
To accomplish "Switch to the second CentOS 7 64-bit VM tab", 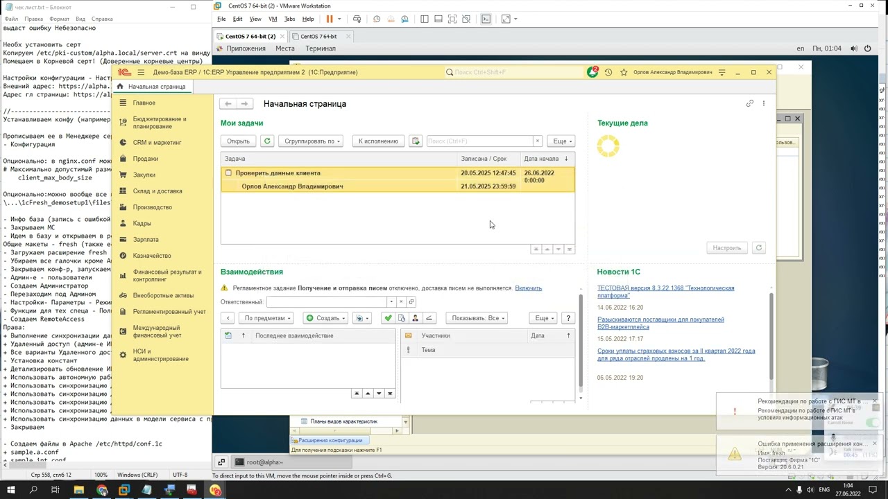I will [318, 36].
